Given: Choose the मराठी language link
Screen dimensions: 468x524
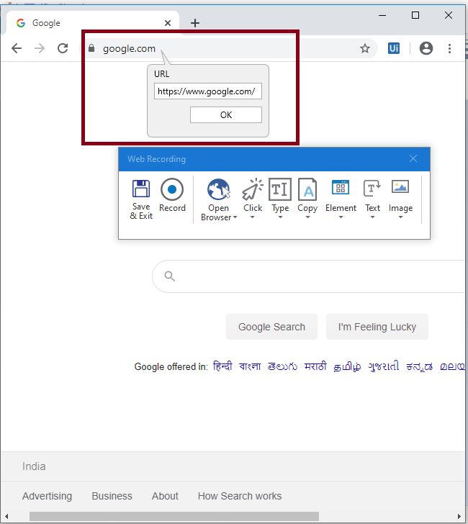Looking at the screenshot, I should [x=315, y=366].
